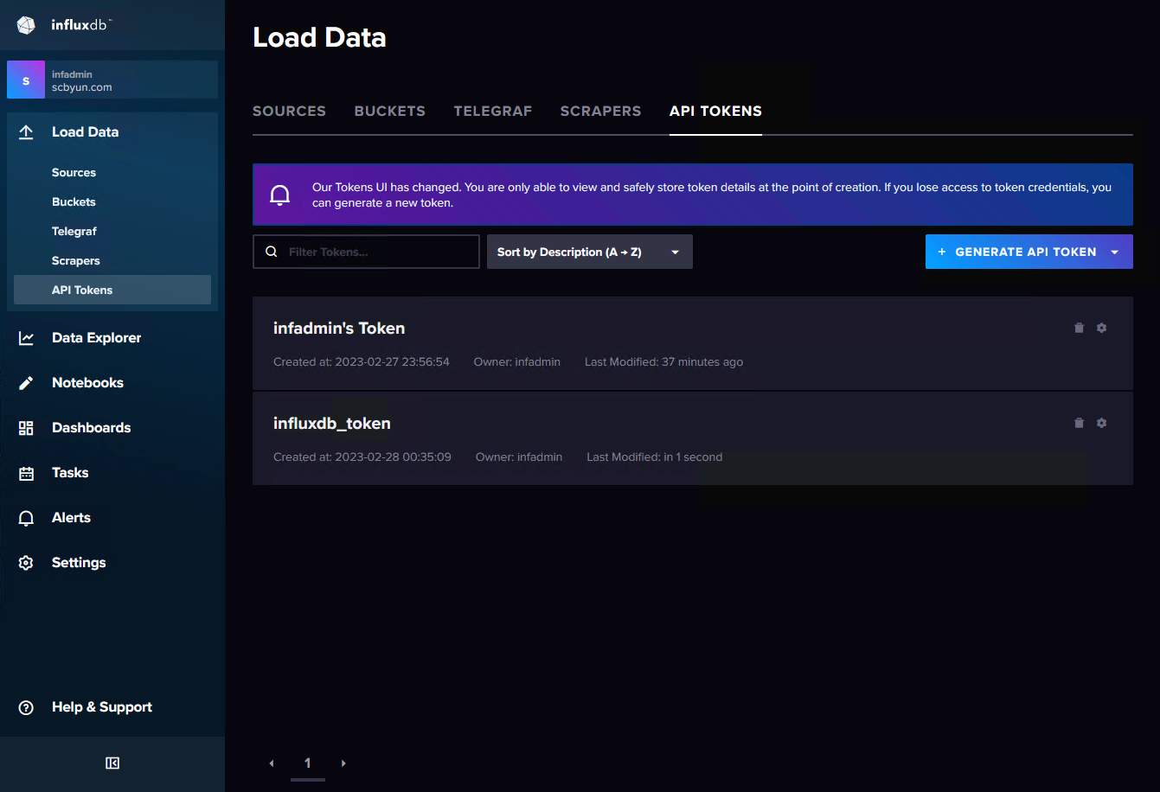This screenshot has width=1160, height=792.
Task: Select the API Tokens tab
Action: coord(715,111)
